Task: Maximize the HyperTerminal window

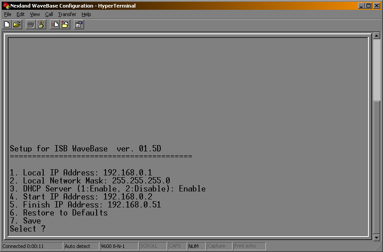Action: (368, 6)
